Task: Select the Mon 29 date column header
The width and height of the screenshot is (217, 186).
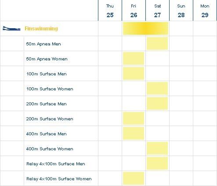Action: (205, 11)
